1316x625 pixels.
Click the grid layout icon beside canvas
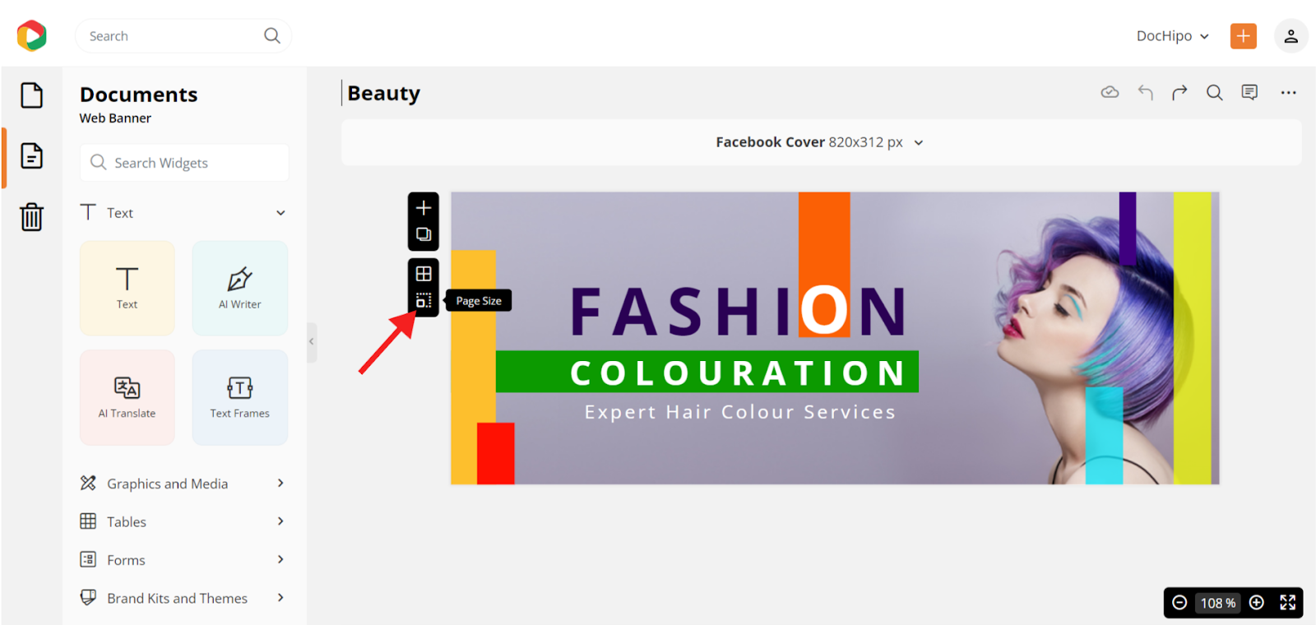click(x=424, y=273)
